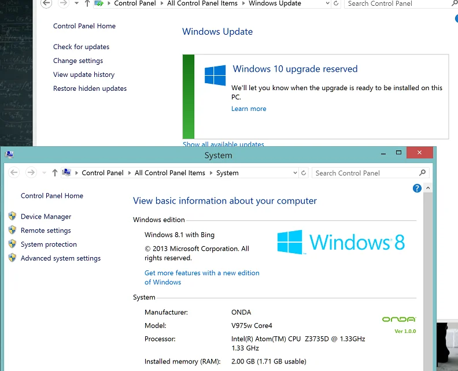Screen dimensions: 458x371
Task: Click System window title bar icon
Action: [x=9, y=154]
